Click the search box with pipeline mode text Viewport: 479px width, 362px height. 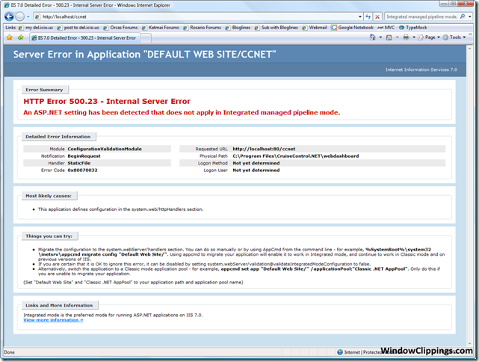(x=422, y=16)
